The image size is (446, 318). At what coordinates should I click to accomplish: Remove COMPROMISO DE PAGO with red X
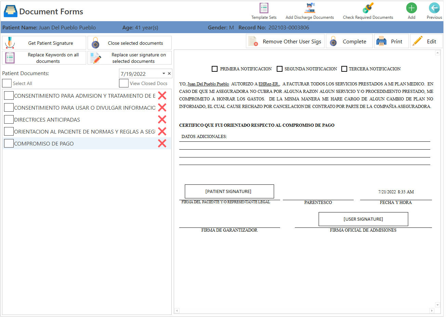(x=162, y=143)
